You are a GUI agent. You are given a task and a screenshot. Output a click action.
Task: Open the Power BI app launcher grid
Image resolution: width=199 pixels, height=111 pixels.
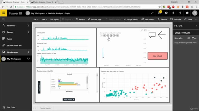pyautogui.click(x=3, y=13)
